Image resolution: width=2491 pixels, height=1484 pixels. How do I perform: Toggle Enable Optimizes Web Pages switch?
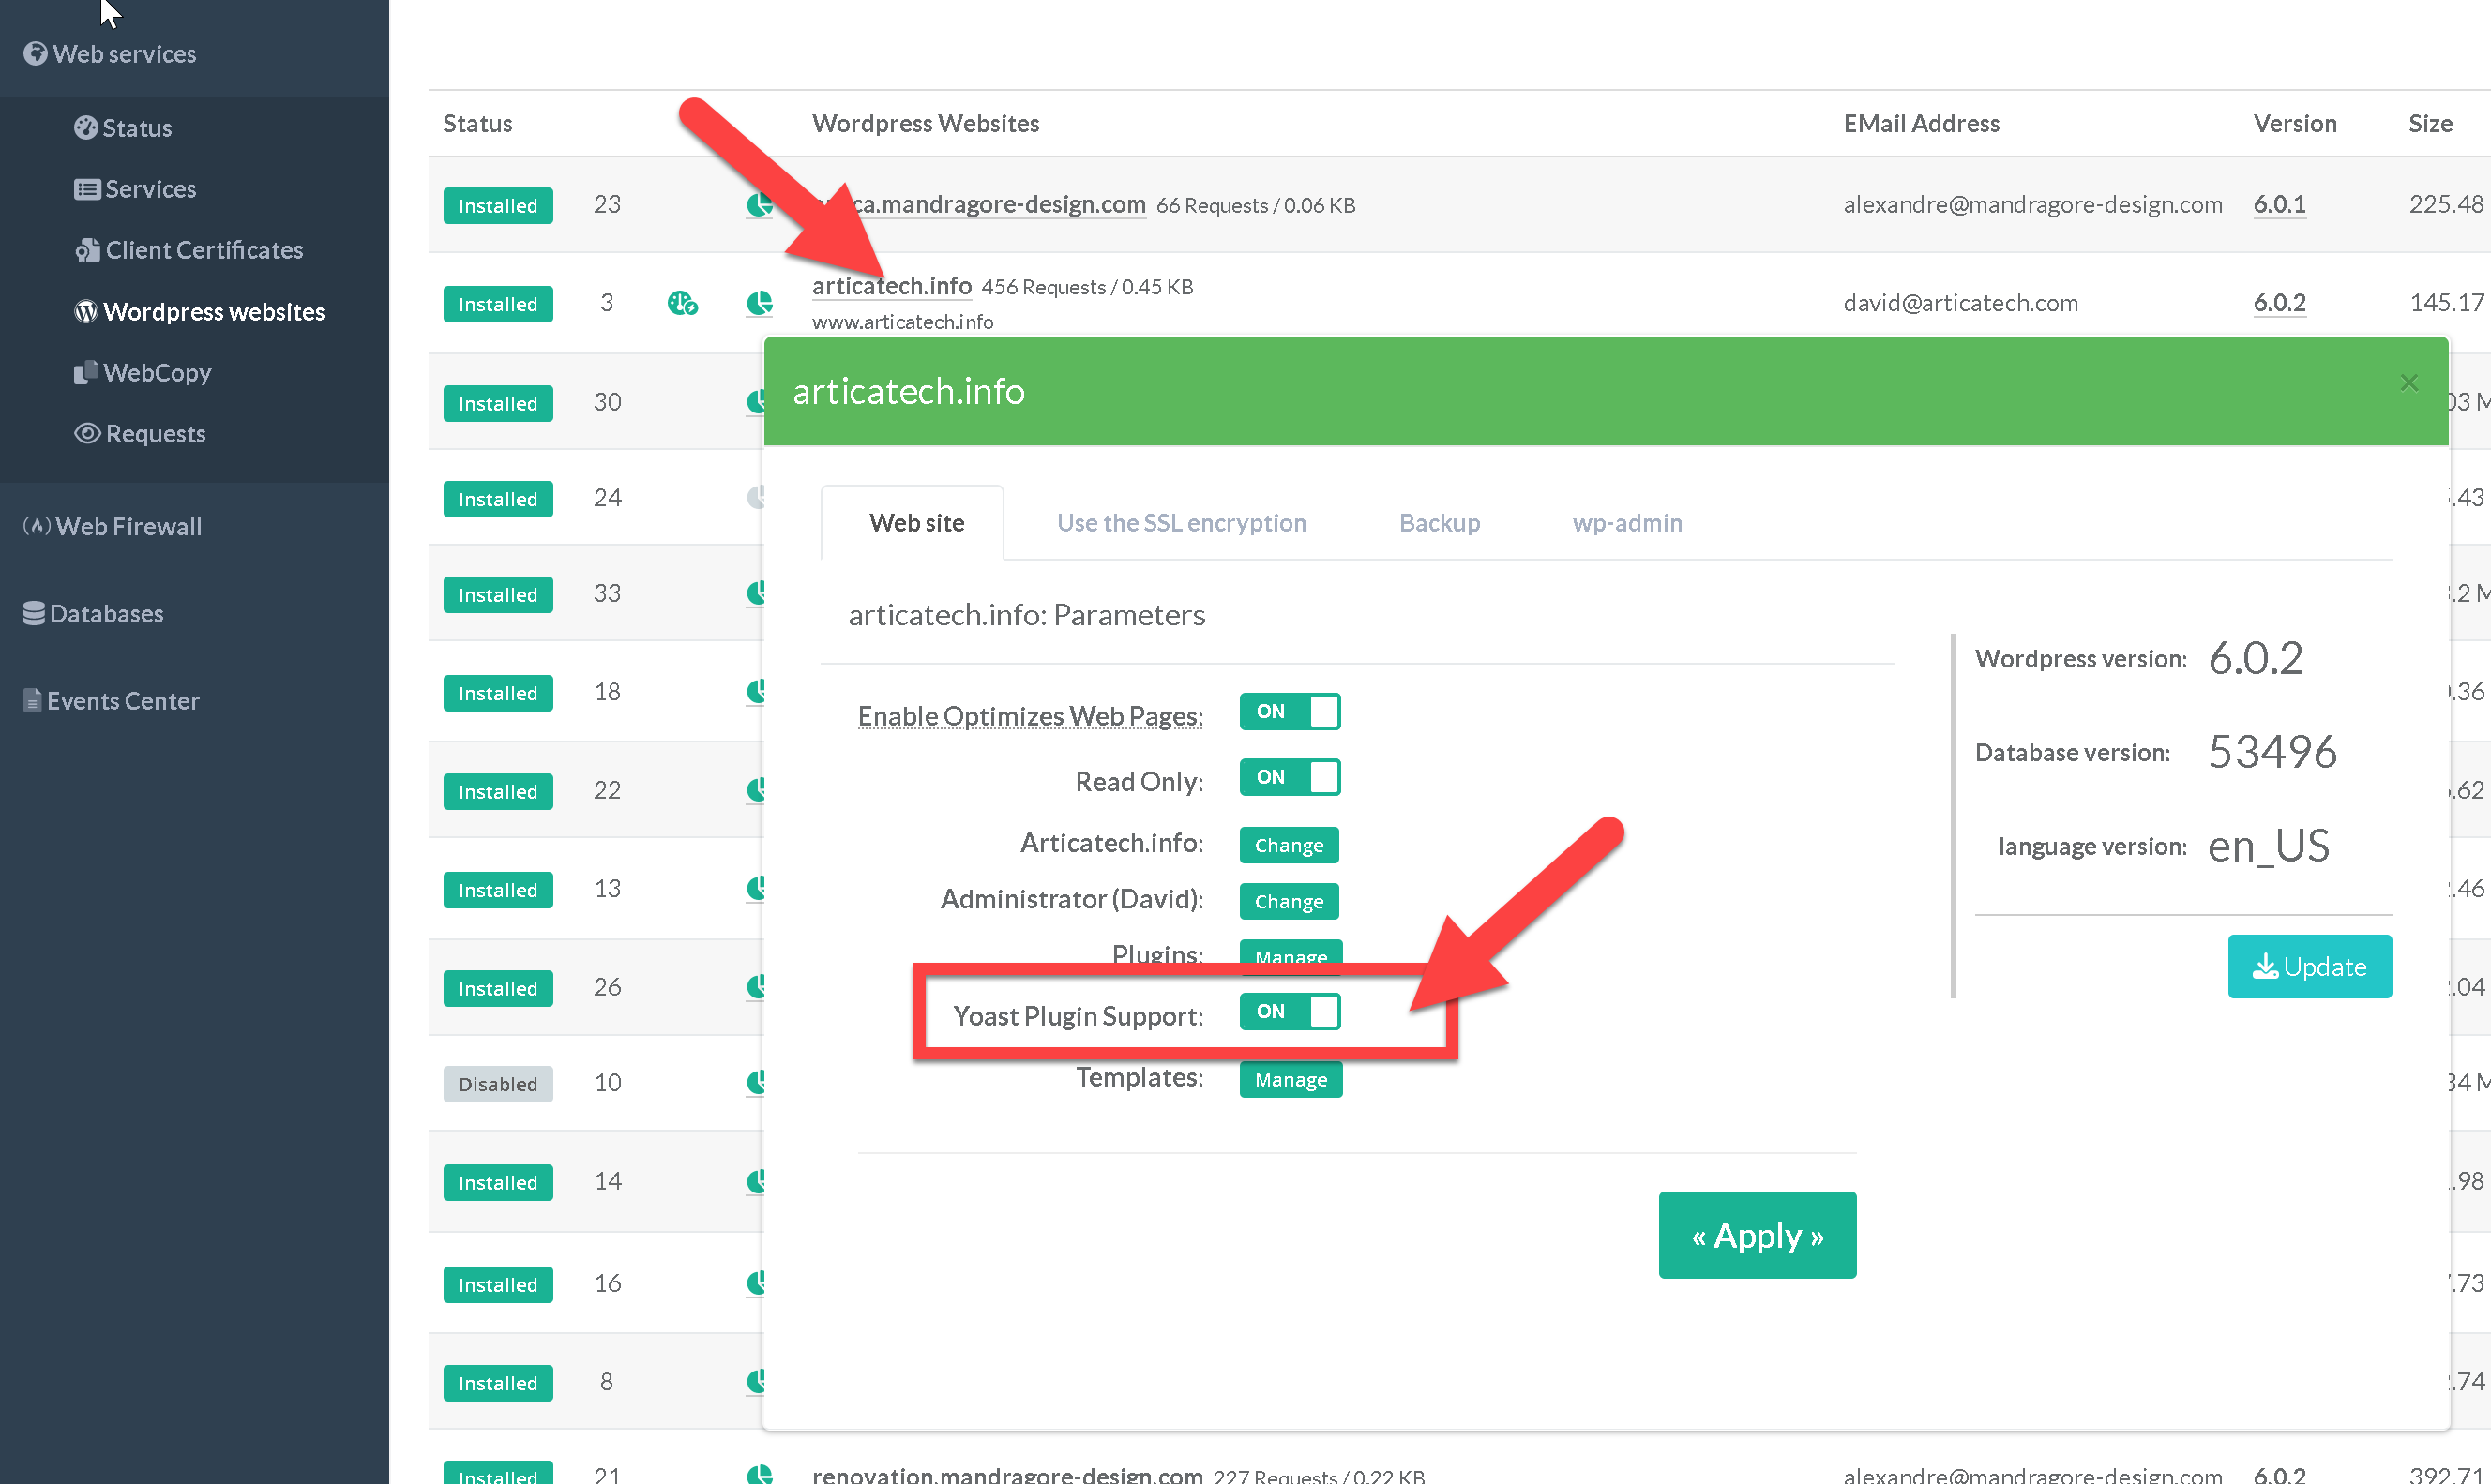[x=1289, y=712]
